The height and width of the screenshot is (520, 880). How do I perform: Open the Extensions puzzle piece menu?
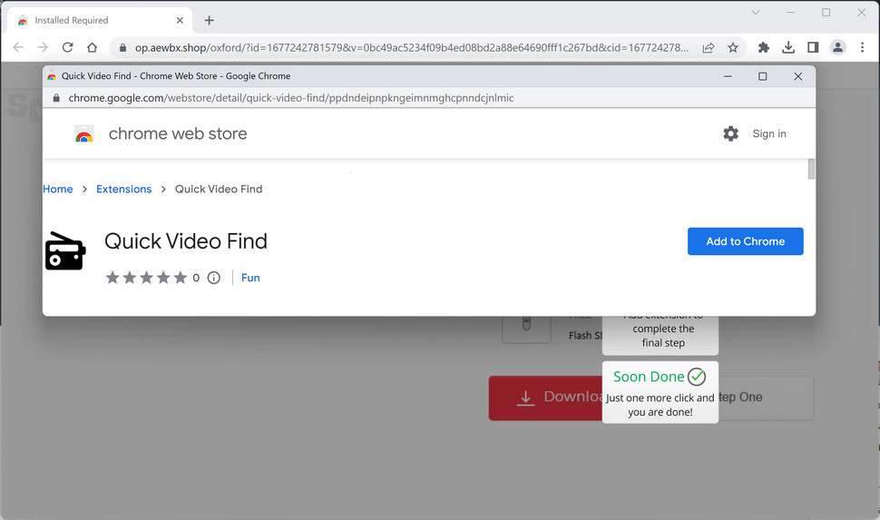click(763, 48)
